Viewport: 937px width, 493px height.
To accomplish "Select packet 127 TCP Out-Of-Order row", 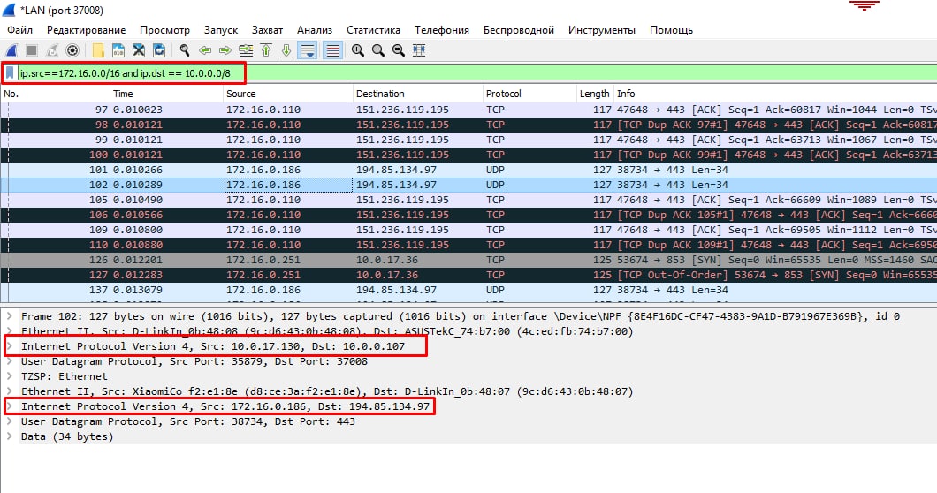I will point(468,275).
